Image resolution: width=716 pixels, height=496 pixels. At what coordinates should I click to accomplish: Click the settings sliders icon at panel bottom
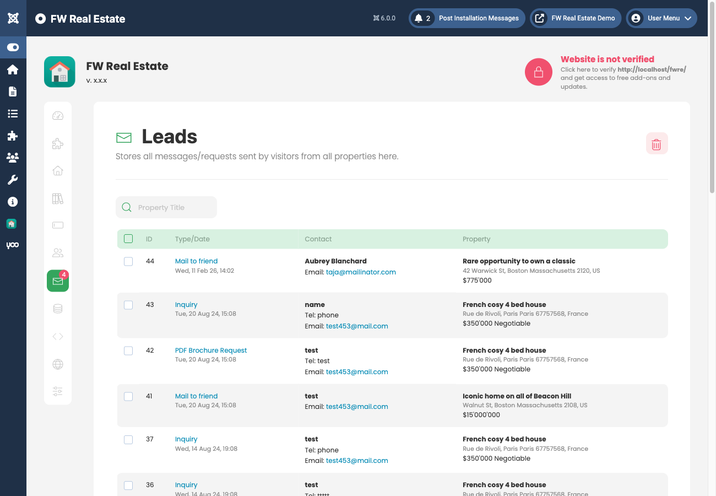tap(57, 391)
